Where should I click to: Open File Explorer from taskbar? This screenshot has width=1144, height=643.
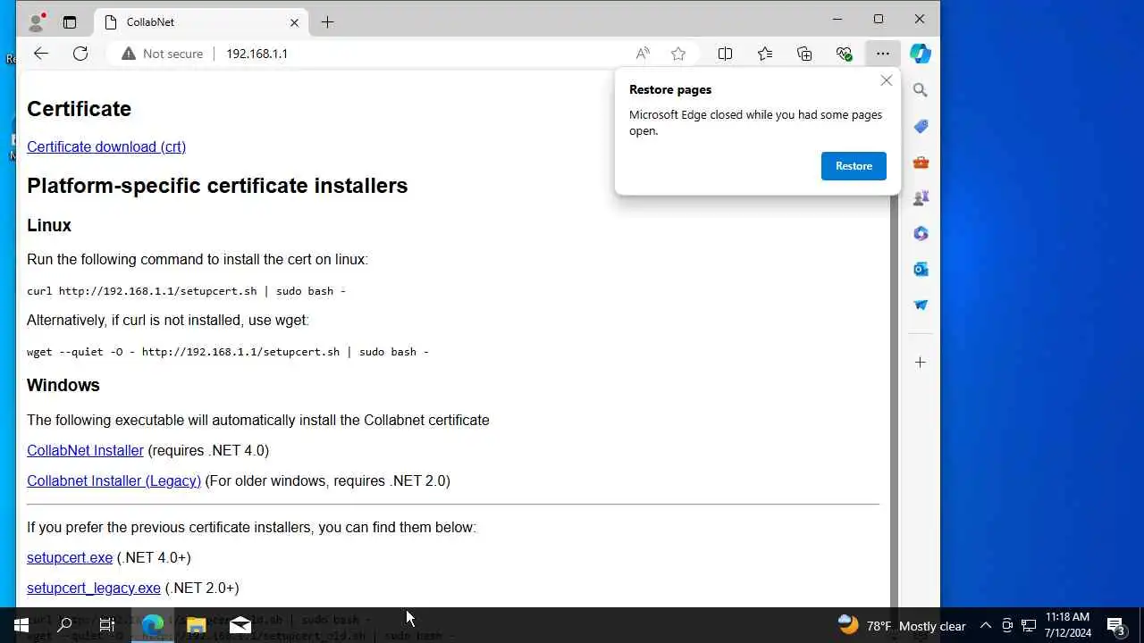pyautogui.click(x=197, y=625)
